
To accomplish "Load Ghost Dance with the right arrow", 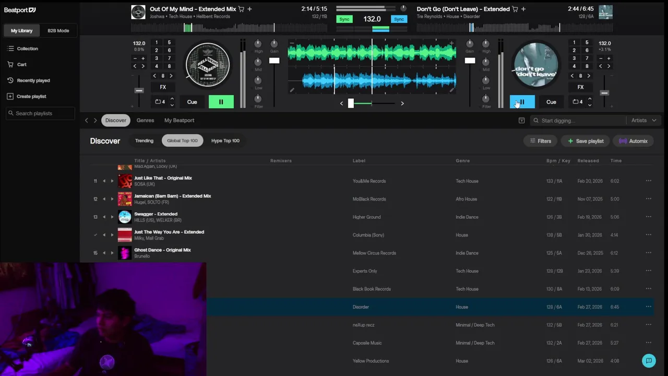I will 112,253.
